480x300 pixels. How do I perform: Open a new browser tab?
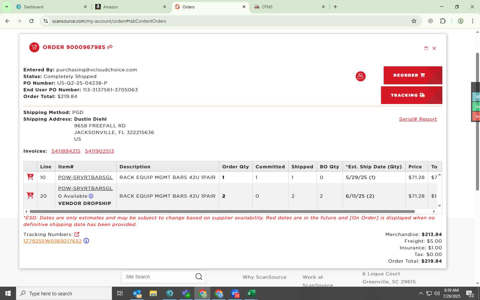pyautogui.click(x=335, y=7)
